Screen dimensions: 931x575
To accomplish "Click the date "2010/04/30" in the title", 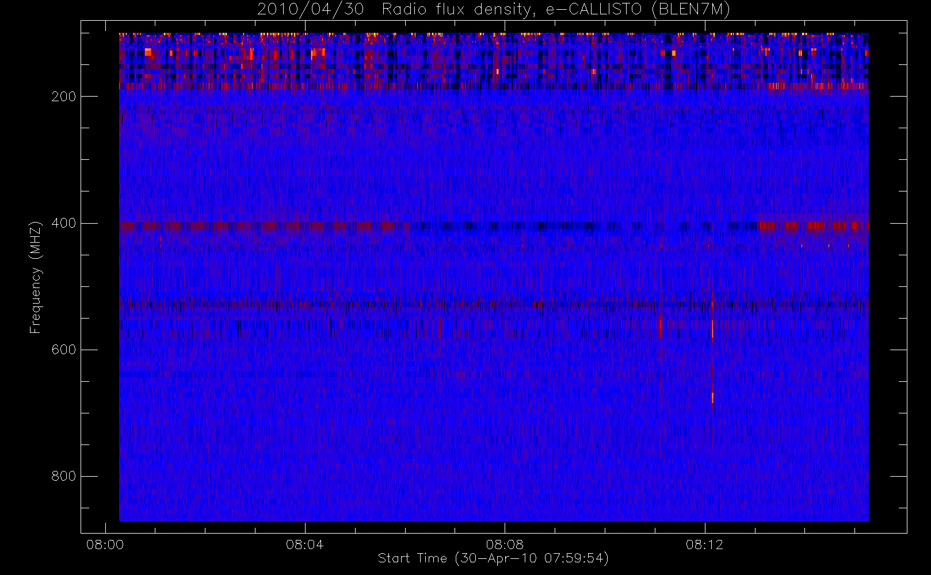I will (x=311, y=10).
